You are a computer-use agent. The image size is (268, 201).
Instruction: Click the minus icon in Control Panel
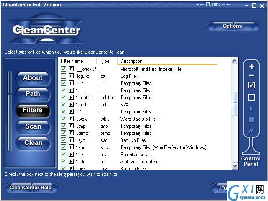tap(251, 75)
